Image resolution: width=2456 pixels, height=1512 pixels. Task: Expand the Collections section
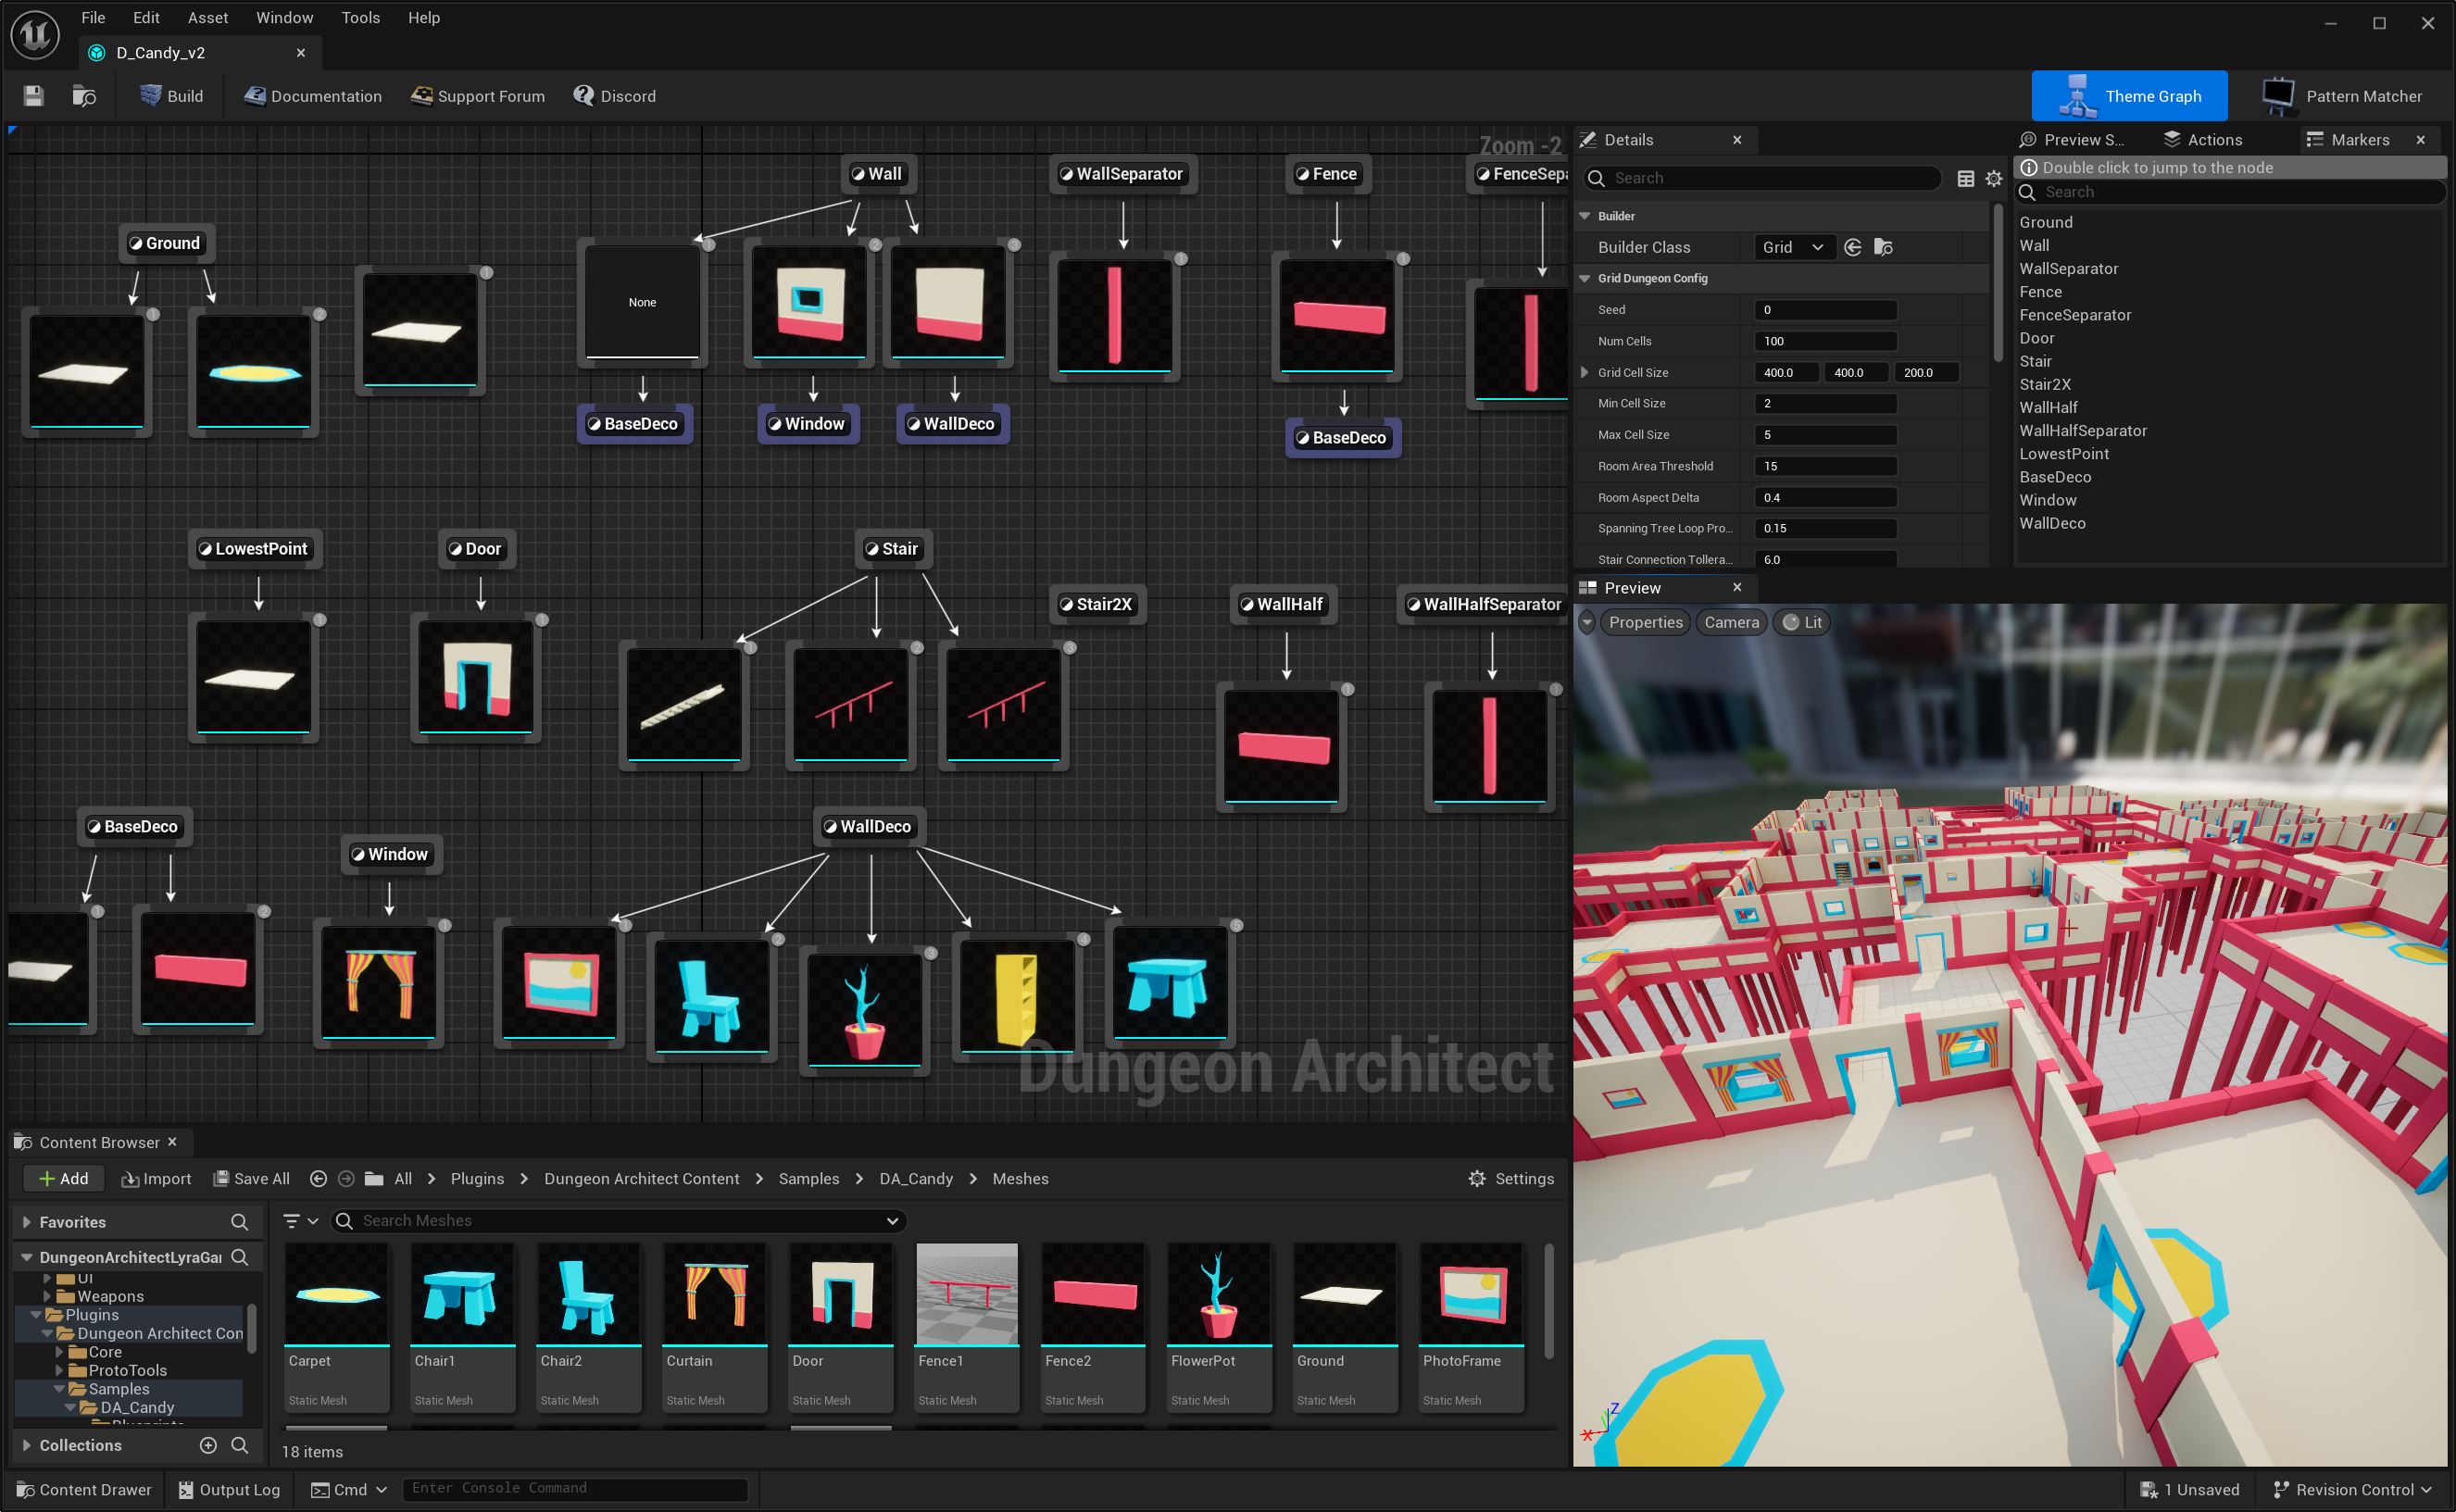pyautogui.click(x=27, y=1445)
